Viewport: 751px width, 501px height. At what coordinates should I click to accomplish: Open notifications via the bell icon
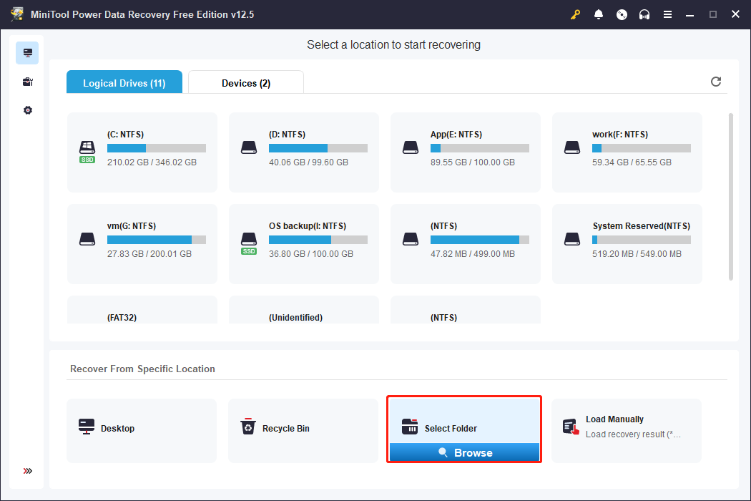(x=599, y=14)
